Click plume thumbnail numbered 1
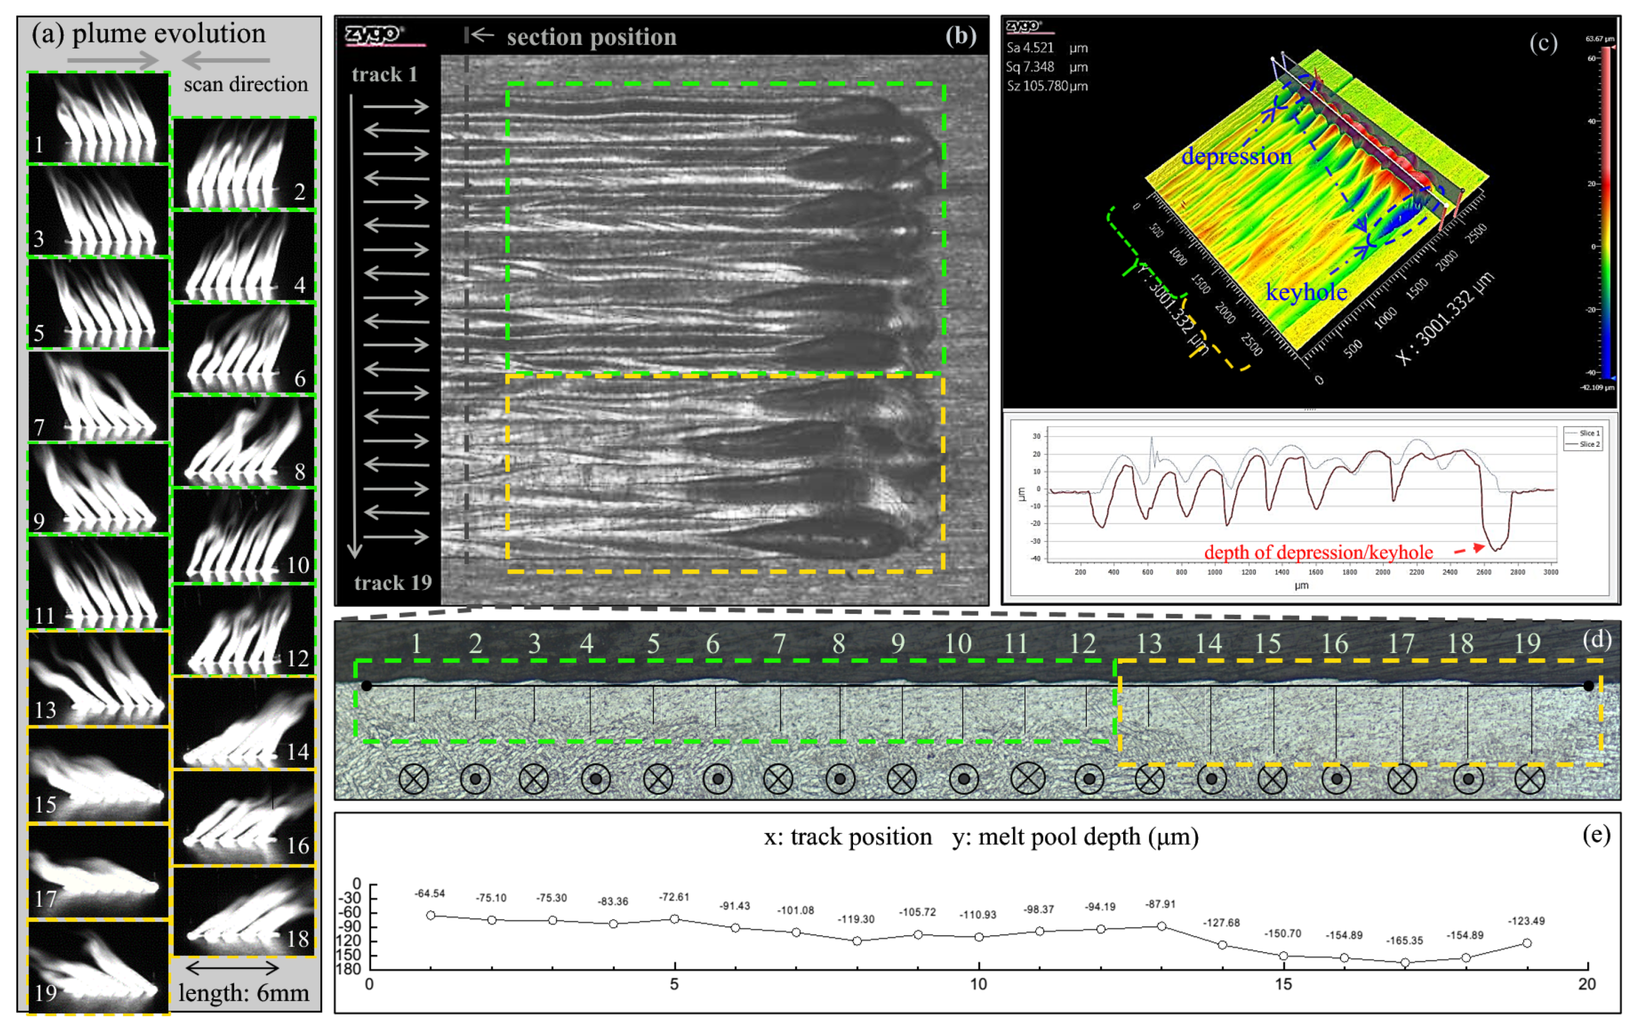This screenshot has width=1638, height=1029. pos(99,117)
